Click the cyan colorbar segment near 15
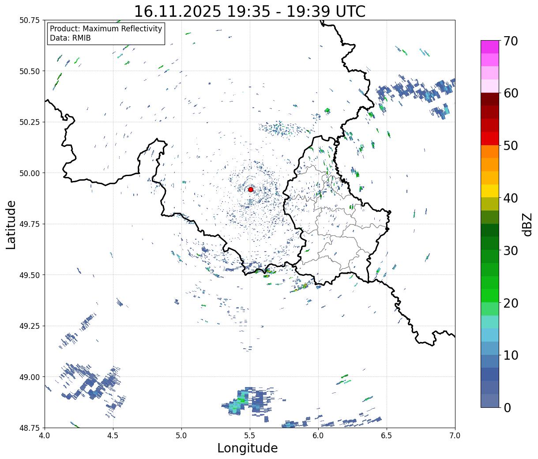 point(490,335)
